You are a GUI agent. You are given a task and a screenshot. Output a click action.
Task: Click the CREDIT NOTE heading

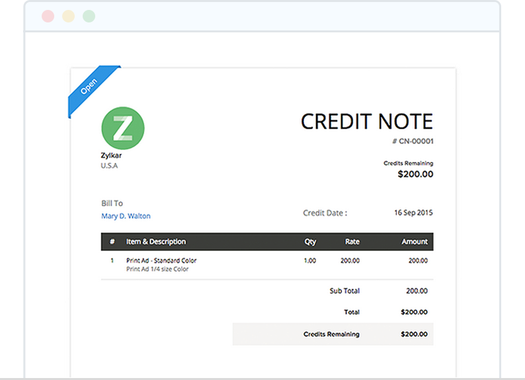367,121
